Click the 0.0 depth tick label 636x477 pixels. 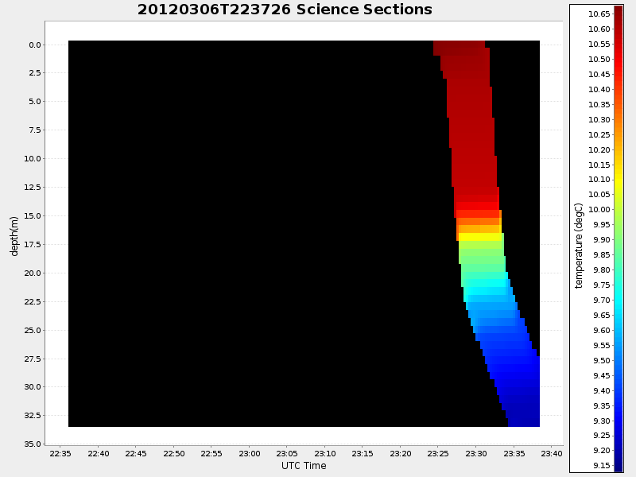click(35, 45)
